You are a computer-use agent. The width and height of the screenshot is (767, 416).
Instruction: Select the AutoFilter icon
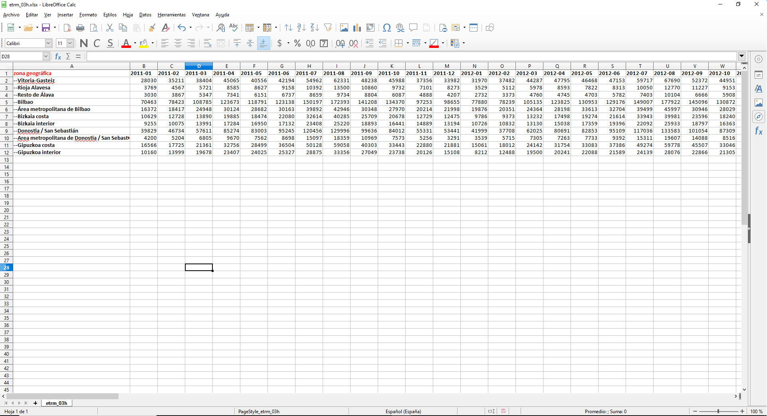tap(328, 28)
